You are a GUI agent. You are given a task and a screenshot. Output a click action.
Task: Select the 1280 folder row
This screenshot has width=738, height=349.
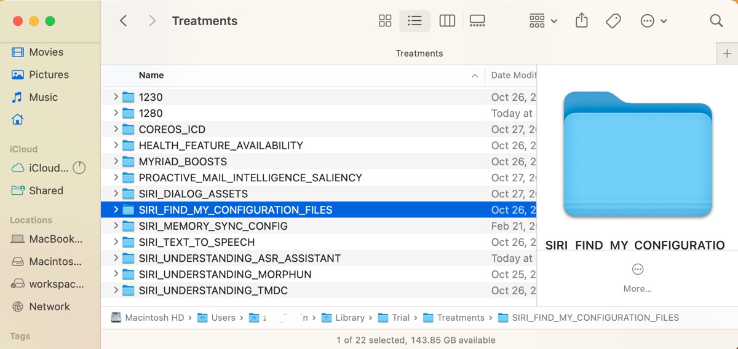click(x=319, y=113)
